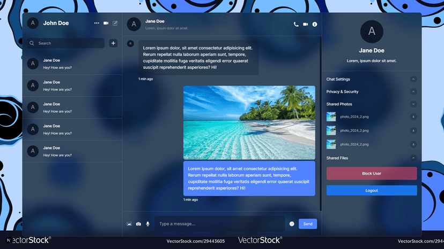Click the camera icon near message box
444x249 pixels.
pos(138,224)
